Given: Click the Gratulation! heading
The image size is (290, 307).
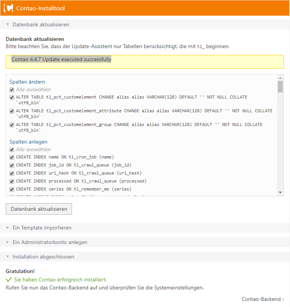Looking at the screenshot, I should pos(20,271).
